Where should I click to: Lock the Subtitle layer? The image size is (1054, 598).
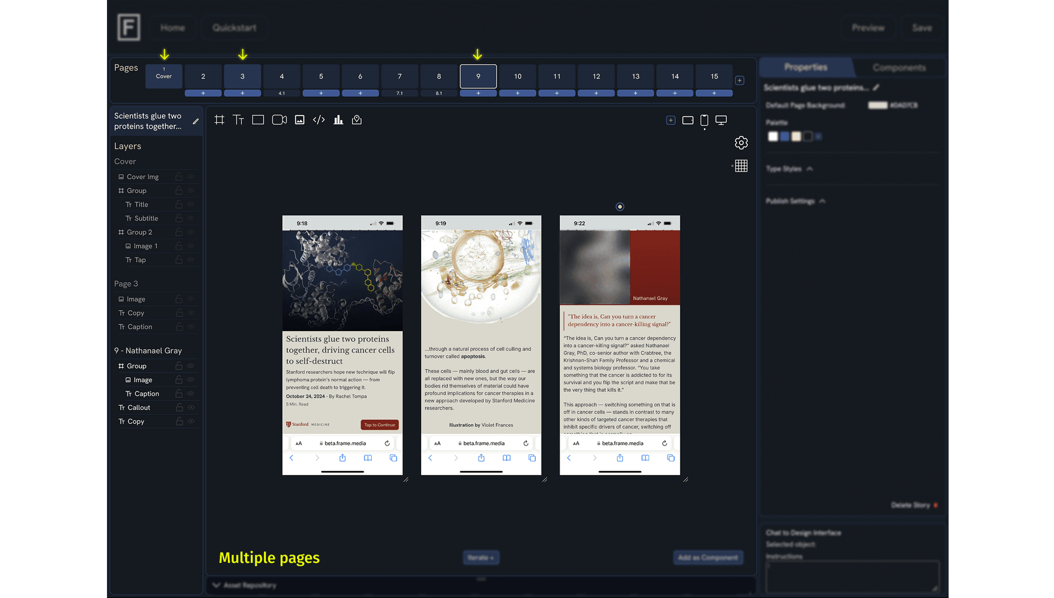click(x=179, y=218)
